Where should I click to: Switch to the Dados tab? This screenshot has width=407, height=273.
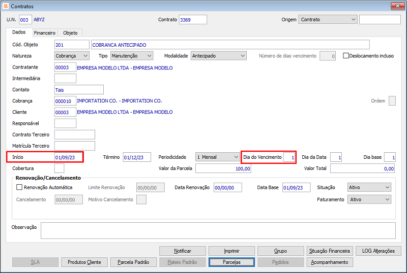point(19,32)
